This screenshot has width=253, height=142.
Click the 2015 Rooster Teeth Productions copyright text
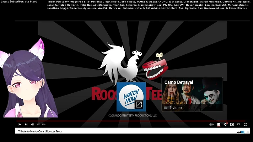pos(133,115)
